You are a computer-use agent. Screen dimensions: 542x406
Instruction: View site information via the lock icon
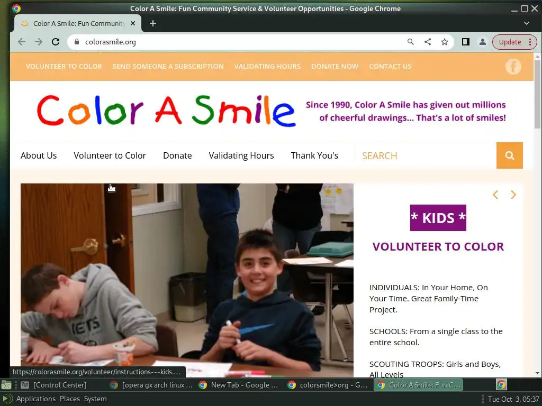pos(77,42)
